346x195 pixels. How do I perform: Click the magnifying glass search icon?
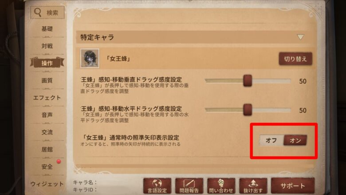(38, 12)
